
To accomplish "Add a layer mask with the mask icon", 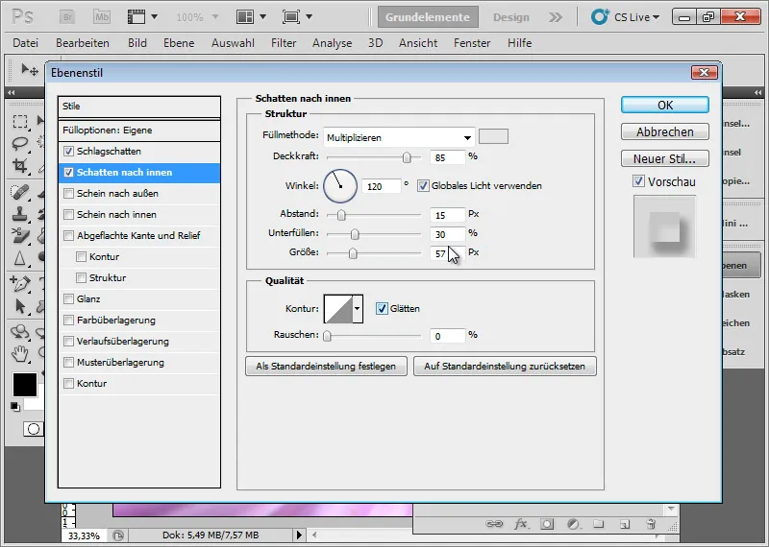I will click(547, 524).
